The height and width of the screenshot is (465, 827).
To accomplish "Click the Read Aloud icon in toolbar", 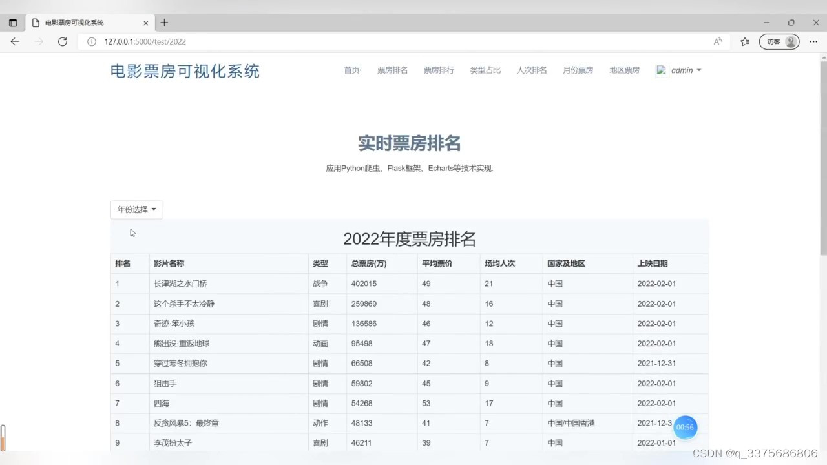I will tap(717, 41).
